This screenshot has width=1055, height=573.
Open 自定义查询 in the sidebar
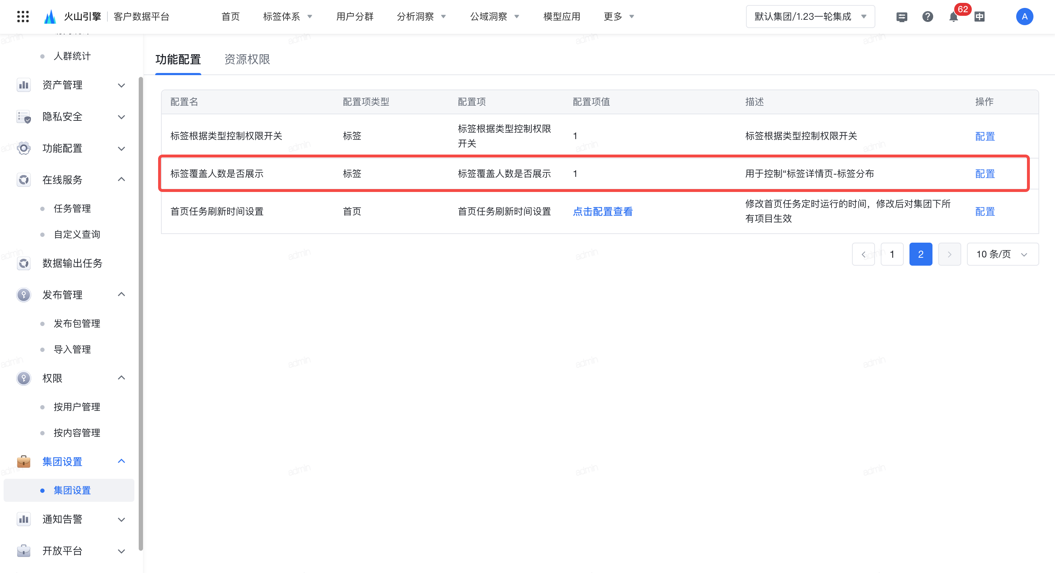pos(77,234)
